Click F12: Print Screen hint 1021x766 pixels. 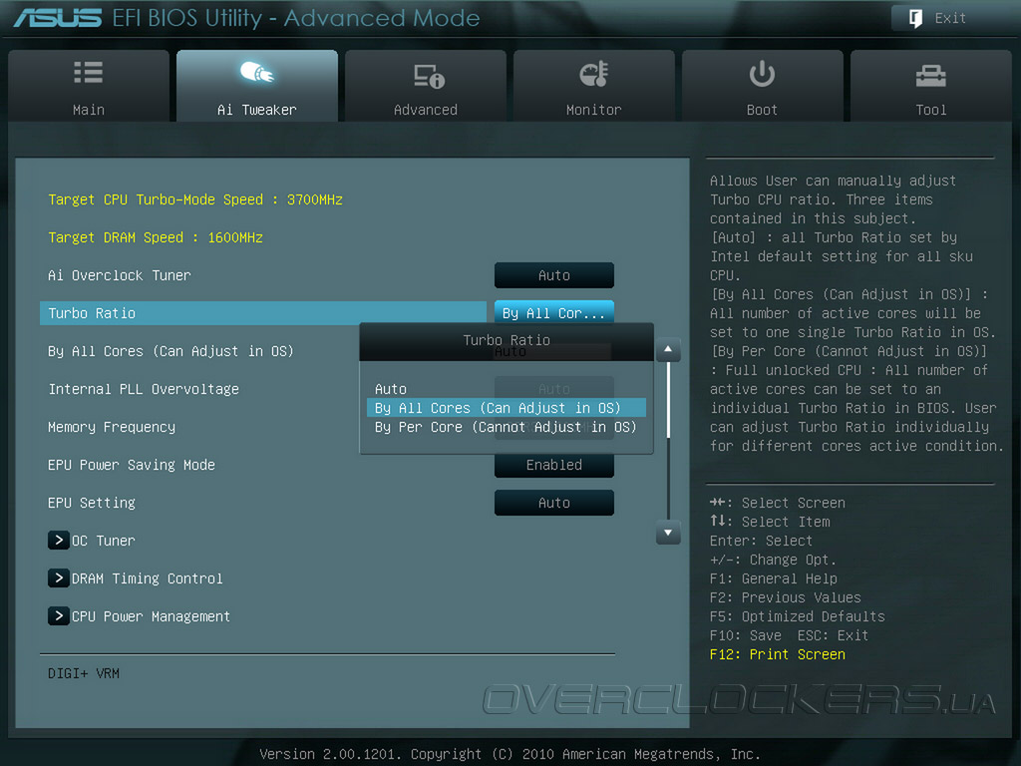tap(778, 654)
